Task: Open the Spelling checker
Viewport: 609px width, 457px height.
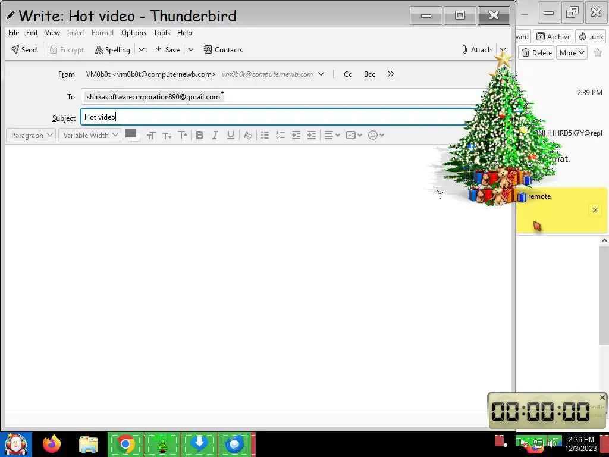Action: pos(112,50)
